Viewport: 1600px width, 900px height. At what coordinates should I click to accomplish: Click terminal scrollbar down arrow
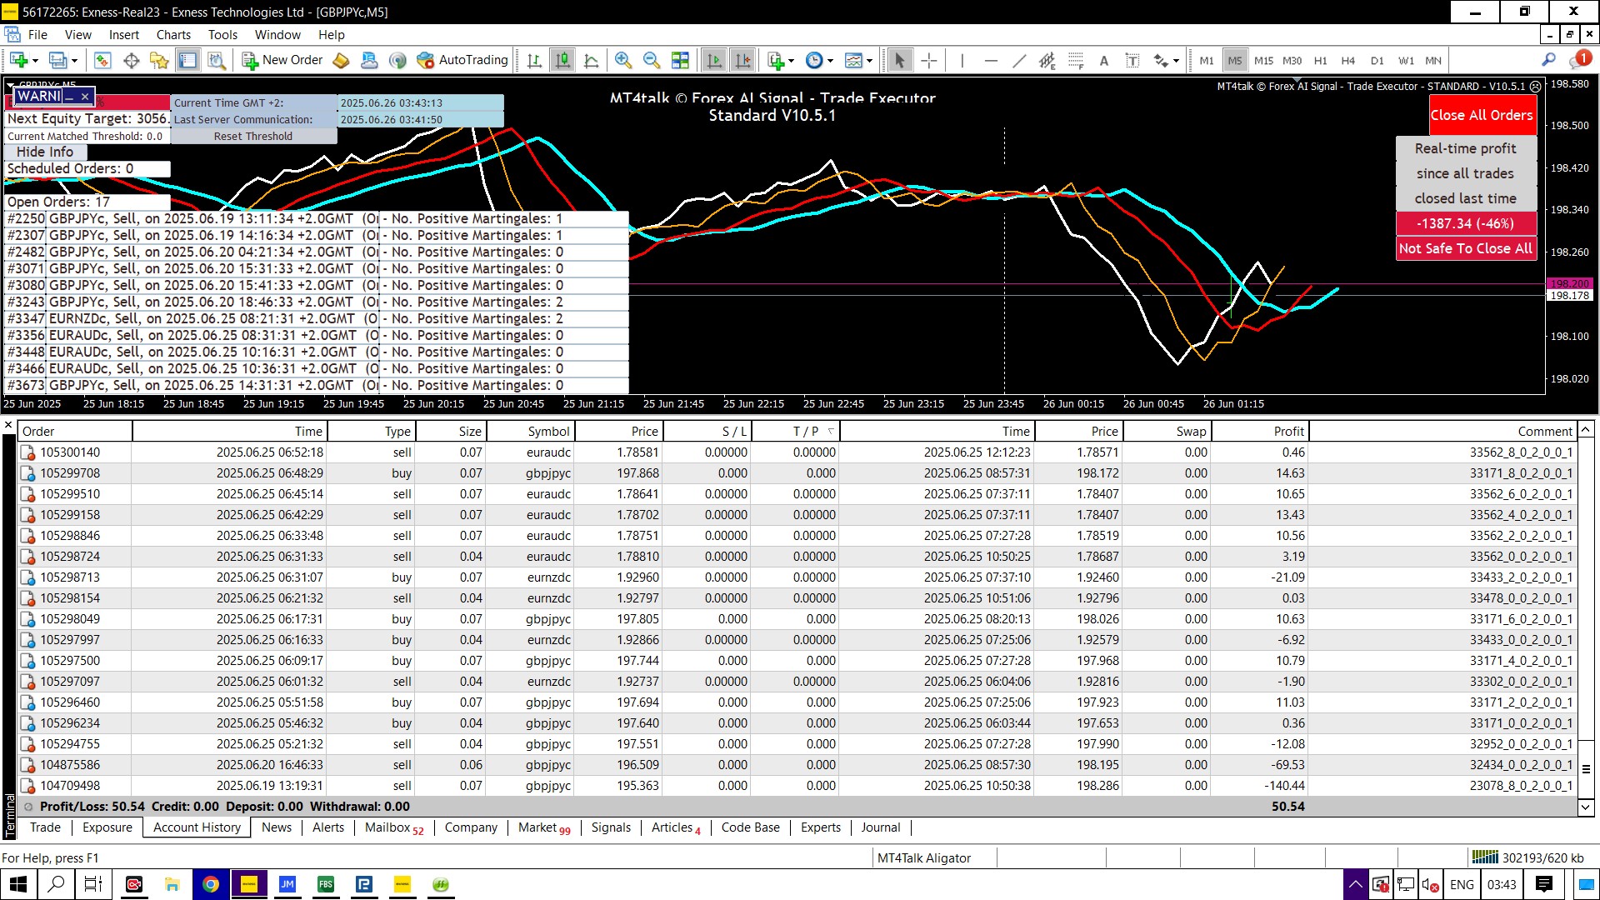pos(1586,807)
